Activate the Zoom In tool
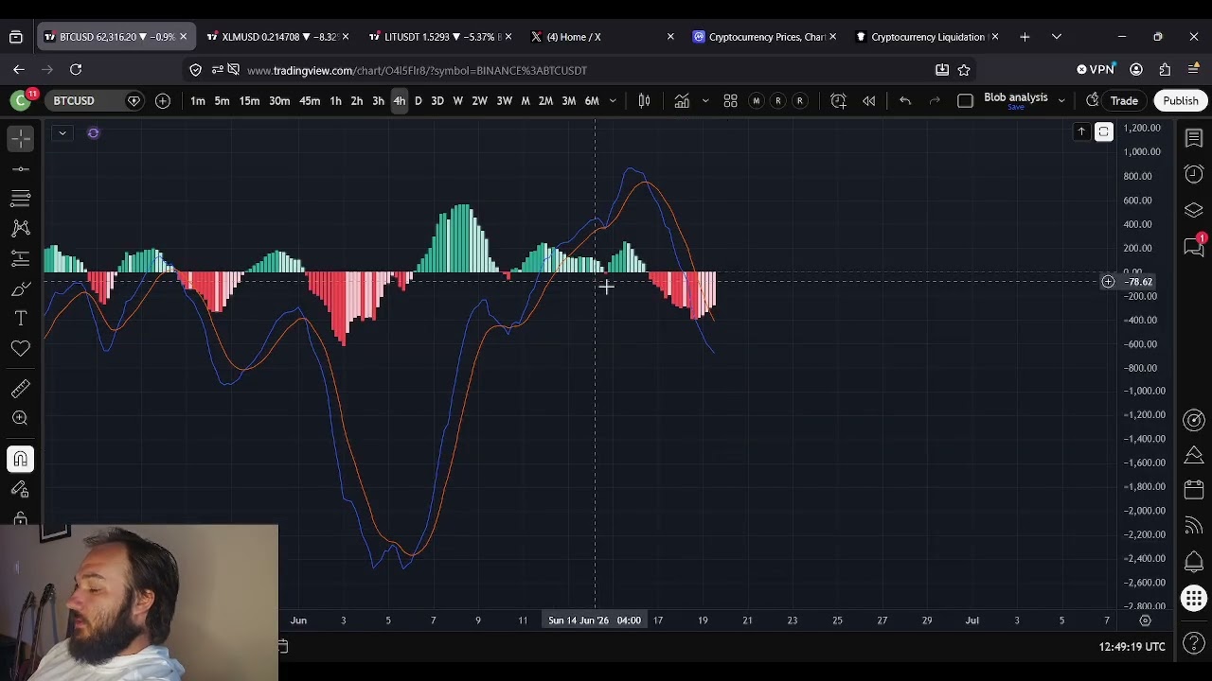This screenshot has height=681, width=1212. click(x=21, y=418)
